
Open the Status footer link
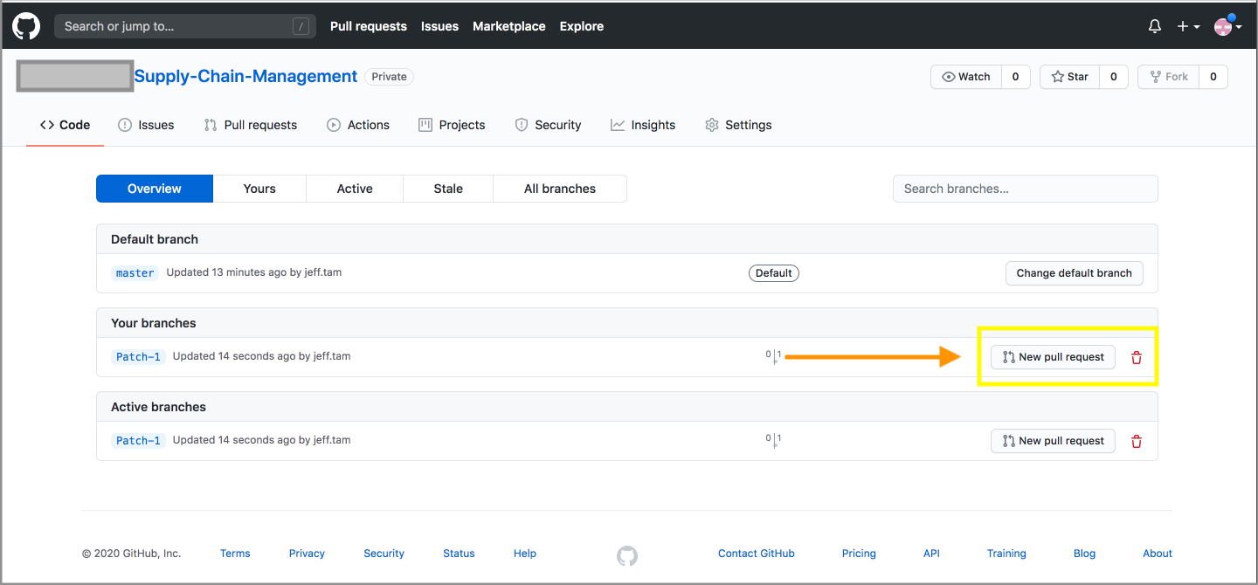[x=459, y=554]
